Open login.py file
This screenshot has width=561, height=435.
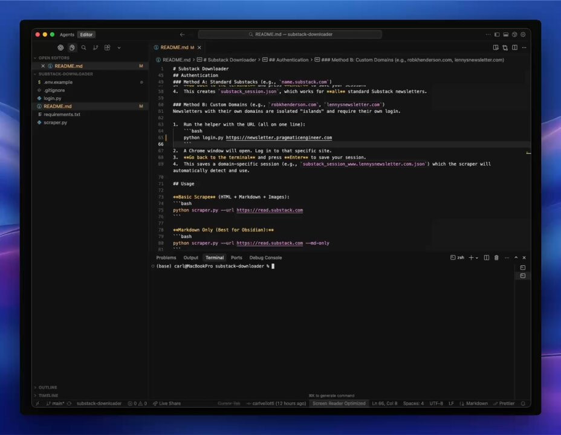pyautogui.click(x=52, y=98)
